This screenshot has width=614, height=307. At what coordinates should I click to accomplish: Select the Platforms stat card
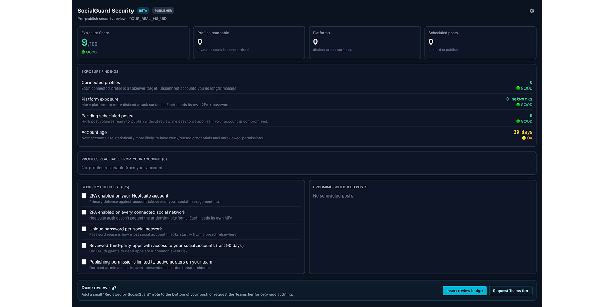[365, 43]
